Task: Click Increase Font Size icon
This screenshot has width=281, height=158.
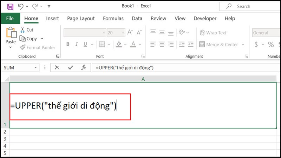Action: 130,32
